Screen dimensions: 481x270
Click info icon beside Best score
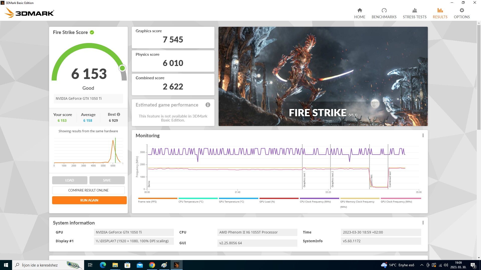[x=118, y=114]
